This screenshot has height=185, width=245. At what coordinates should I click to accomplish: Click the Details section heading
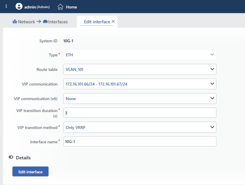pyautogui.click(x=23, y=158)
